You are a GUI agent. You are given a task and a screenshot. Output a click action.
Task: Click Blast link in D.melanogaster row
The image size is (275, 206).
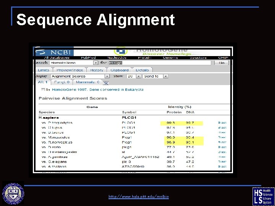pos(222,152)
